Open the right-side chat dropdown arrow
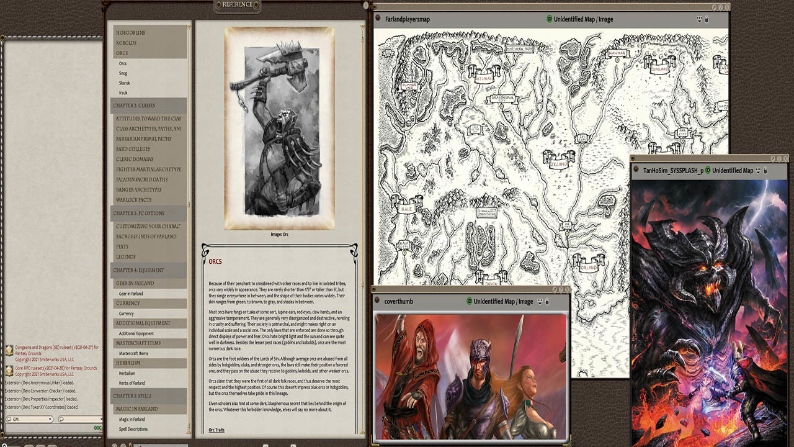This screenshot has height=447, width=794. coord(101,418)
